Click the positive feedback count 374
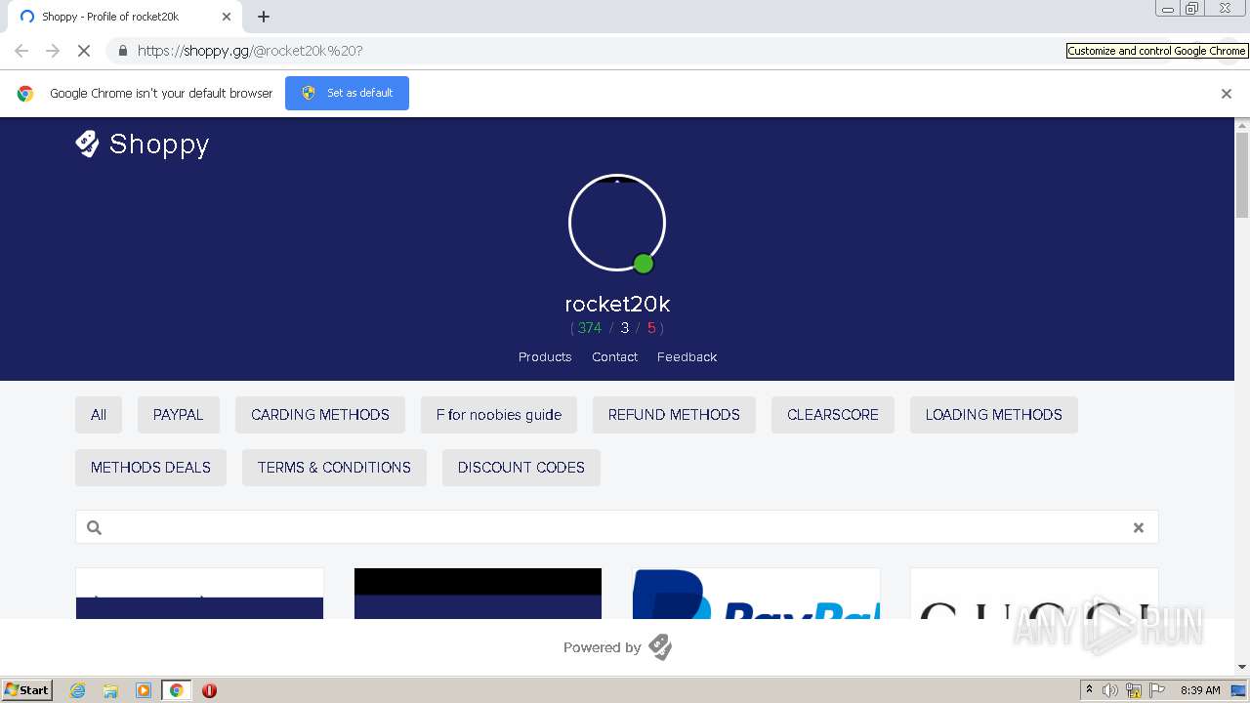1250x703 pixels. pyautogui.click(x=590, y=328)
